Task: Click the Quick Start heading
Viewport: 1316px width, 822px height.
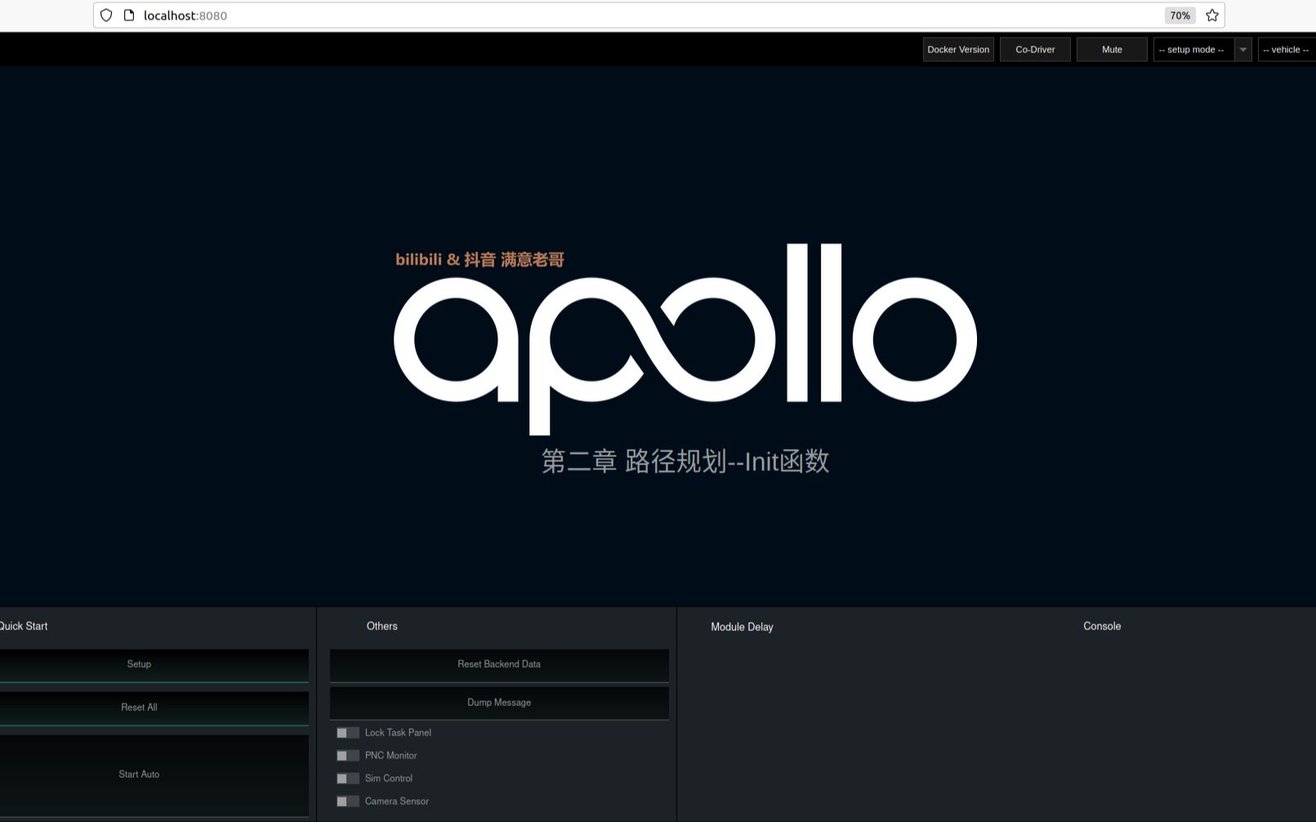Action: click(24, 626)
